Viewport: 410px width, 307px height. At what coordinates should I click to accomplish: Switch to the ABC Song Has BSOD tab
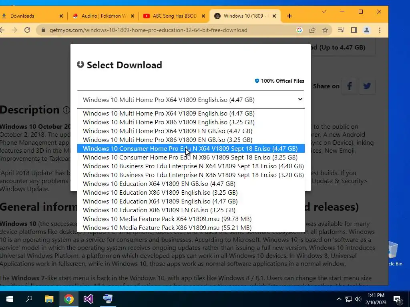tap(174, 16)
